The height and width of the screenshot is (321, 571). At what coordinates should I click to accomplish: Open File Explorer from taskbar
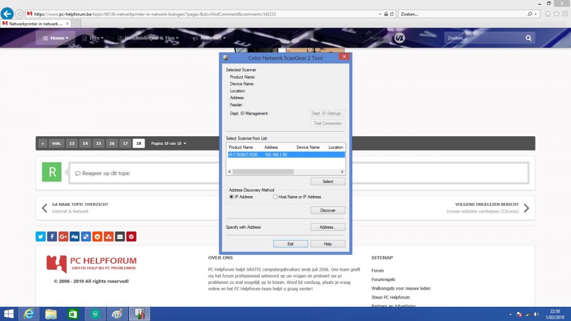pyautogui.click(x=51, y=314)
